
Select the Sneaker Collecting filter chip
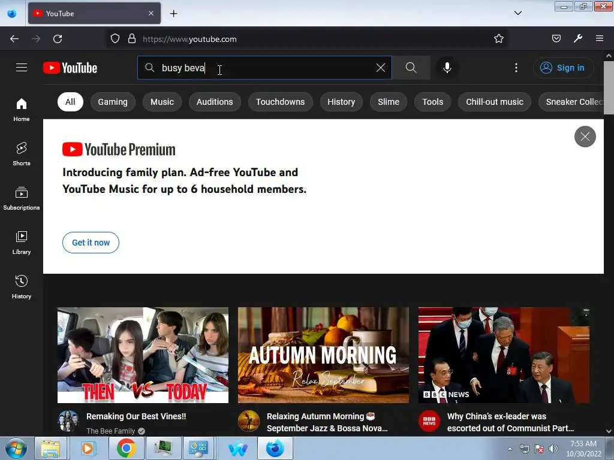point(571,102)
